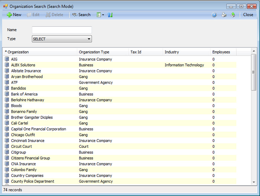Click the Court type for Circuit Court

tap(84, 147)
